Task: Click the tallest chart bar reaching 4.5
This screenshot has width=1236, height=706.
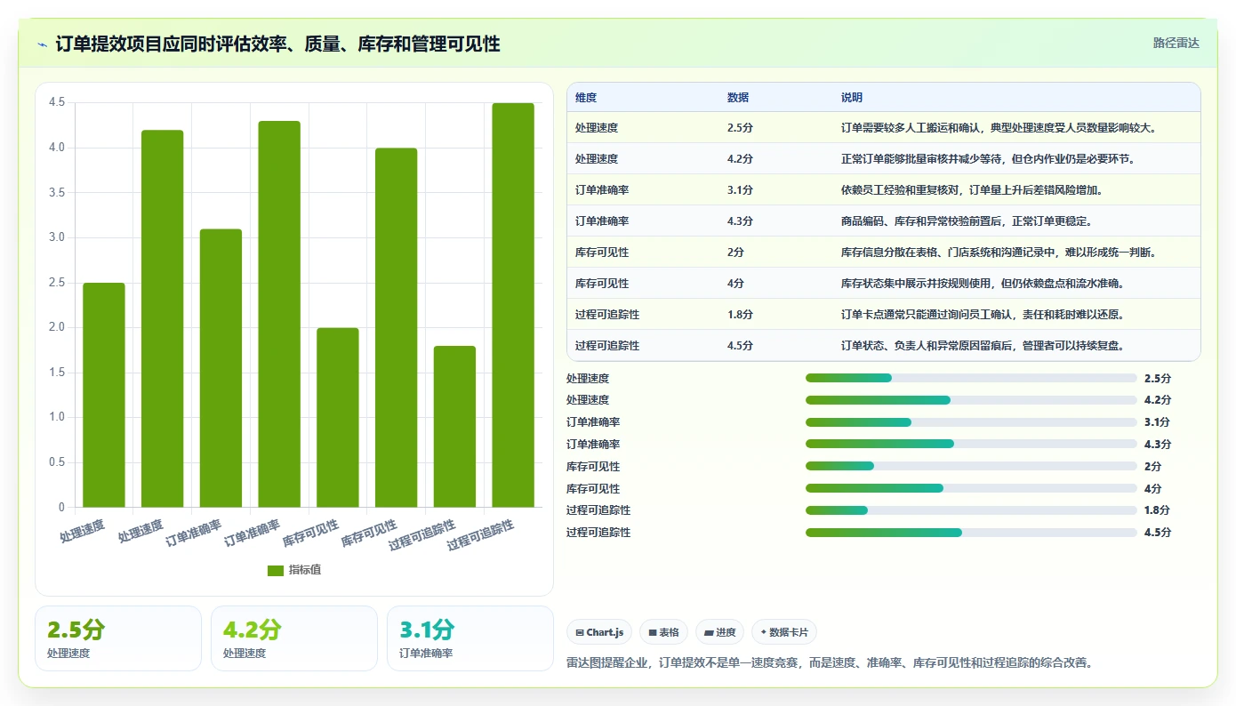Action: tap(513, 305)
